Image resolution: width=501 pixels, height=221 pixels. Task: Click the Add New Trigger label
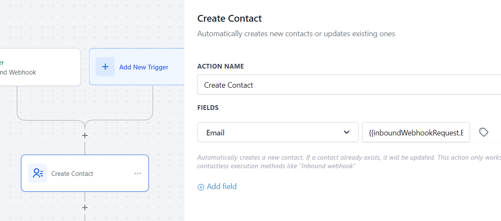tap(144, 67)
